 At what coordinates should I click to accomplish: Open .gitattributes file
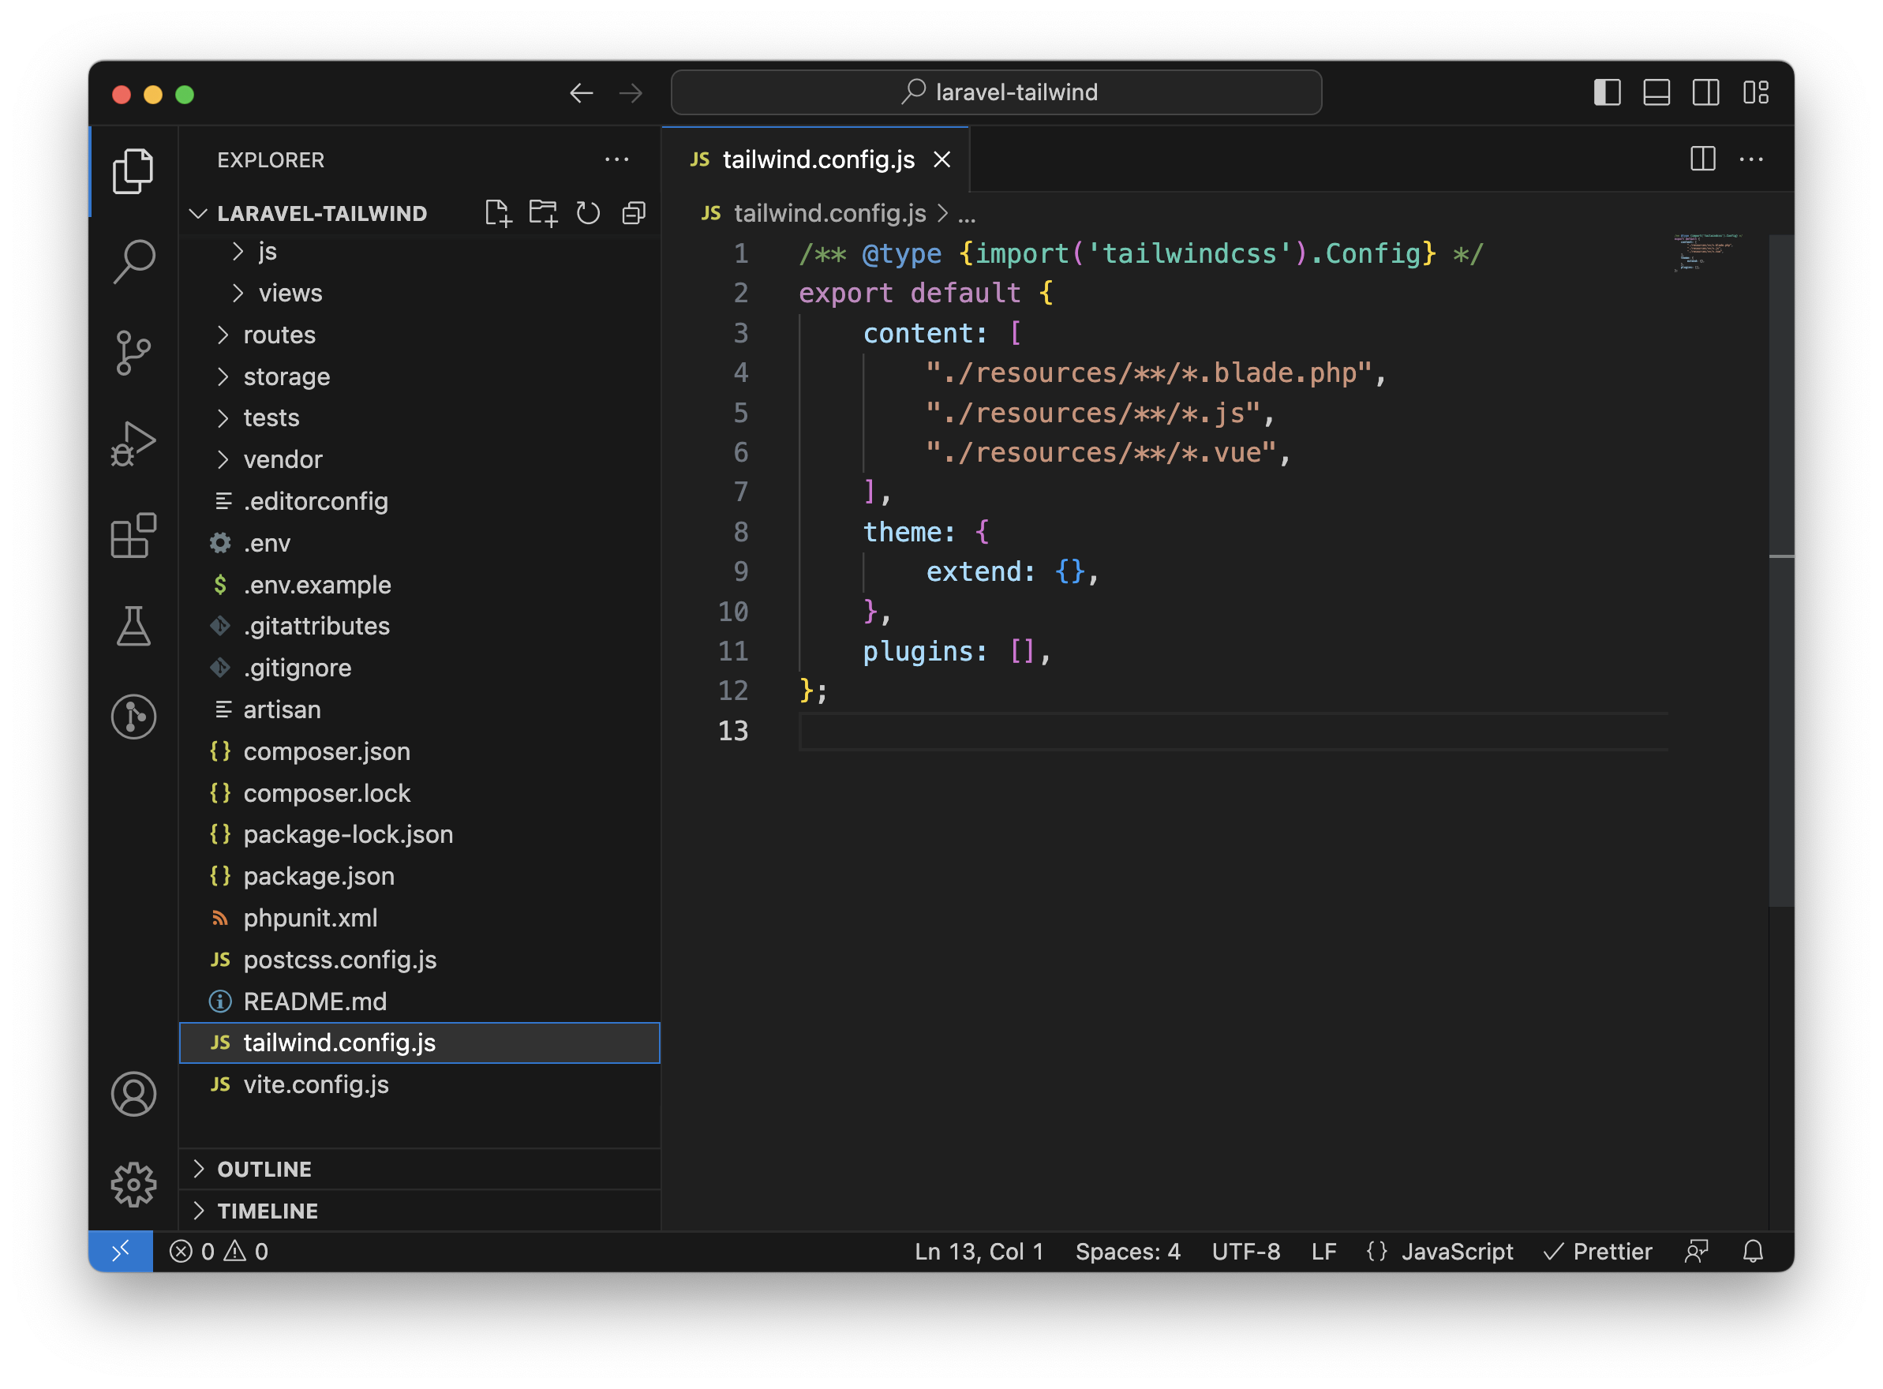point(421,627)
